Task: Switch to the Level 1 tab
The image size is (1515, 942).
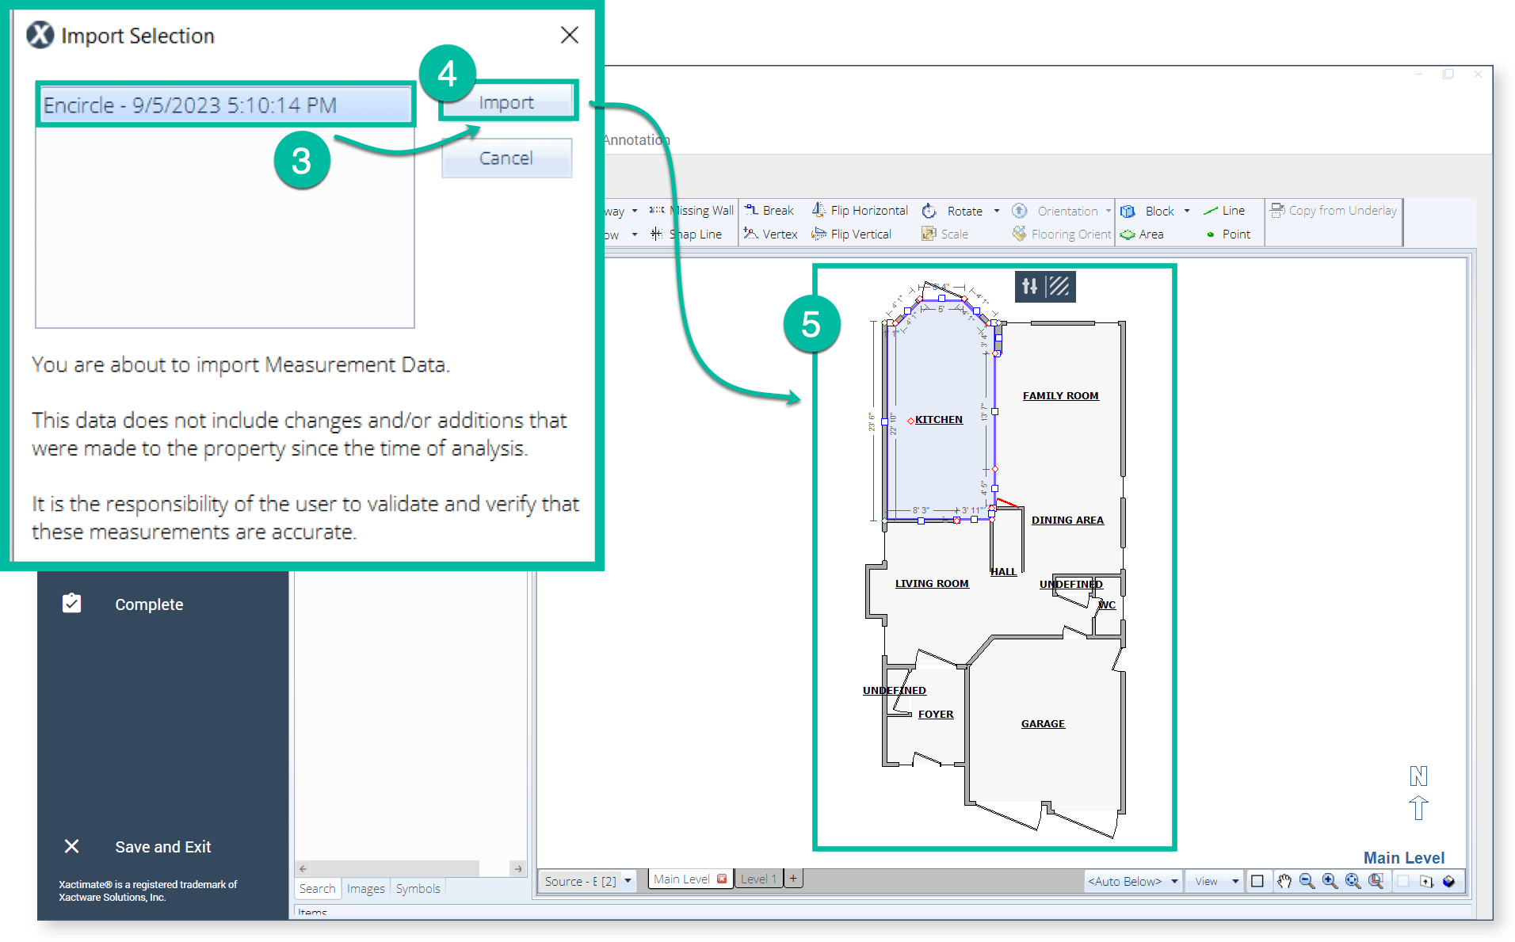Action: (x=757, y=879)
